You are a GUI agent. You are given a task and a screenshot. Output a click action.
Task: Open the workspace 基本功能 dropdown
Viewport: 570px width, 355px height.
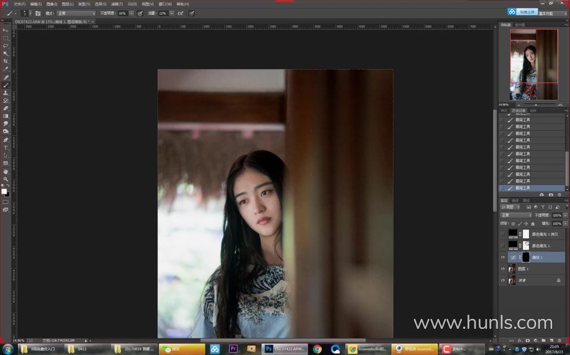[x=553, y=14]
